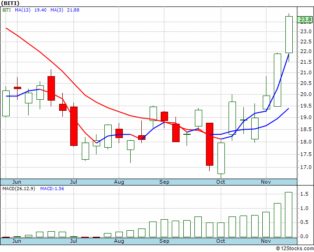This screenshot has width=314, height=252.
Task: Click the (BITI) chart title
Action: click(10, 3)
